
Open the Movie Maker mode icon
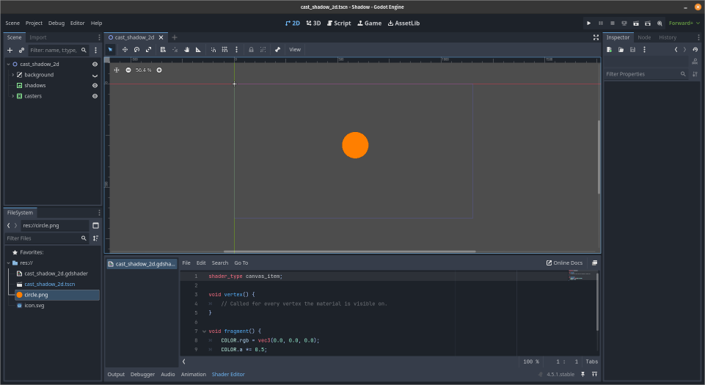(x=660, y=23)
